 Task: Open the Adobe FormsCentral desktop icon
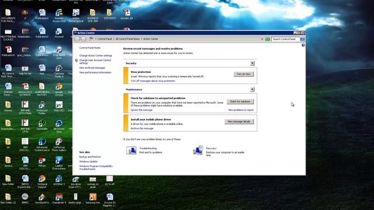click(76, 16)
